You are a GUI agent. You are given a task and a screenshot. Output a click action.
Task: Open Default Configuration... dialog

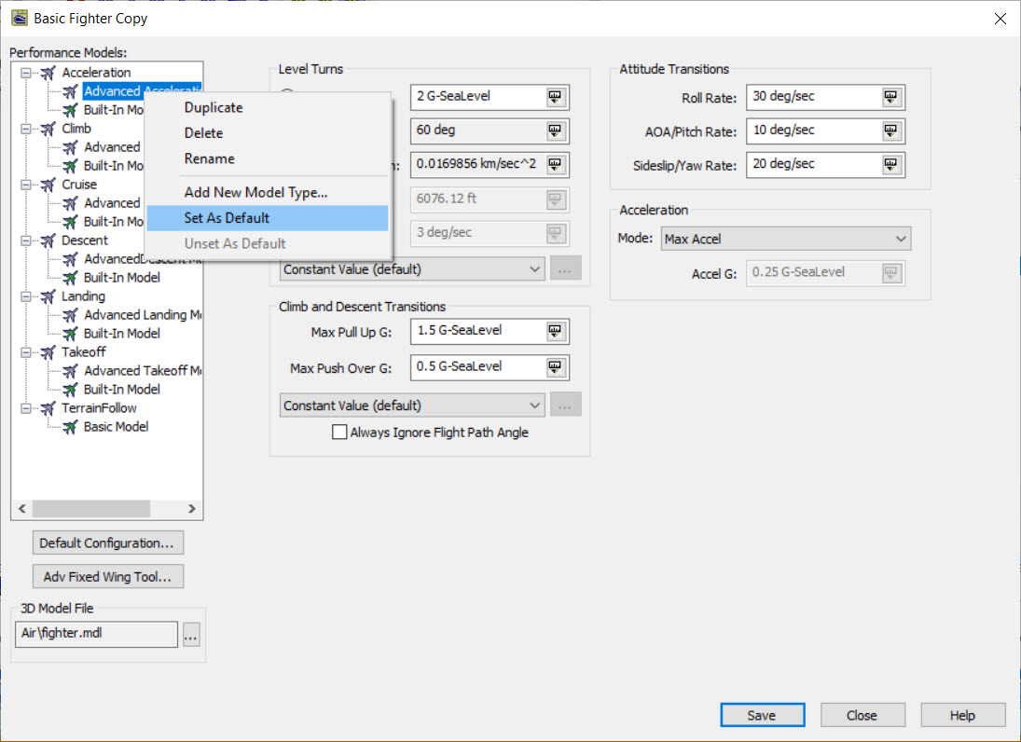[108, 543]
